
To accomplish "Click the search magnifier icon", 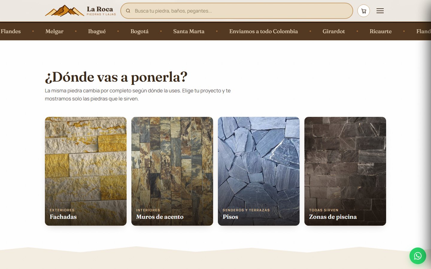I will coord(128,11).
